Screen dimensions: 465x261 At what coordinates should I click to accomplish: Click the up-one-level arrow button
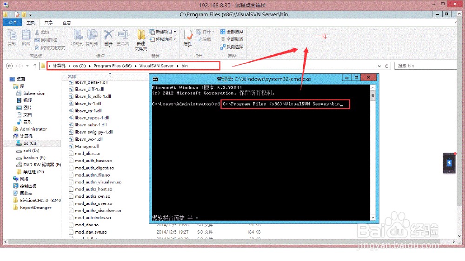tap(35, 66)
